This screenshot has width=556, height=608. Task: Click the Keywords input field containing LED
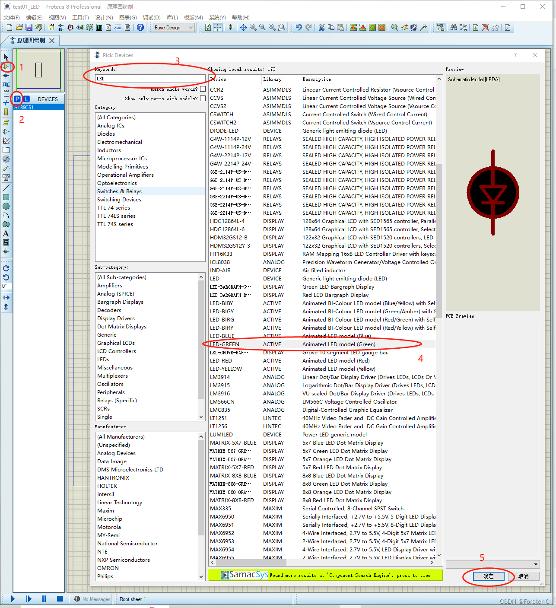[x=150, y=79]
